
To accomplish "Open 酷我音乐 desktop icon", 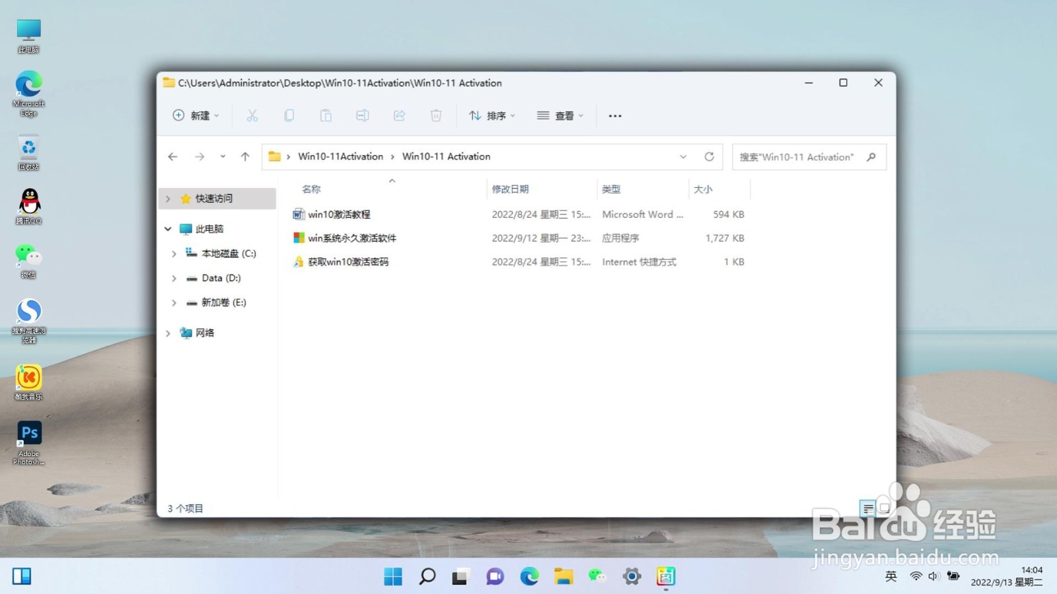I will point(28,382).
